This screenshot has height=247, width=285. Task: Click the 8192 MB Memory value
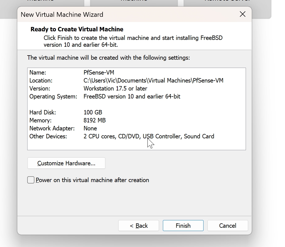click(x=95, y=120)
